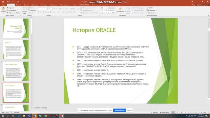The width and height of the screenshot is (210, 118).
Task: Select the star shape in shapes gallery
Action: (x=113, y=12)
